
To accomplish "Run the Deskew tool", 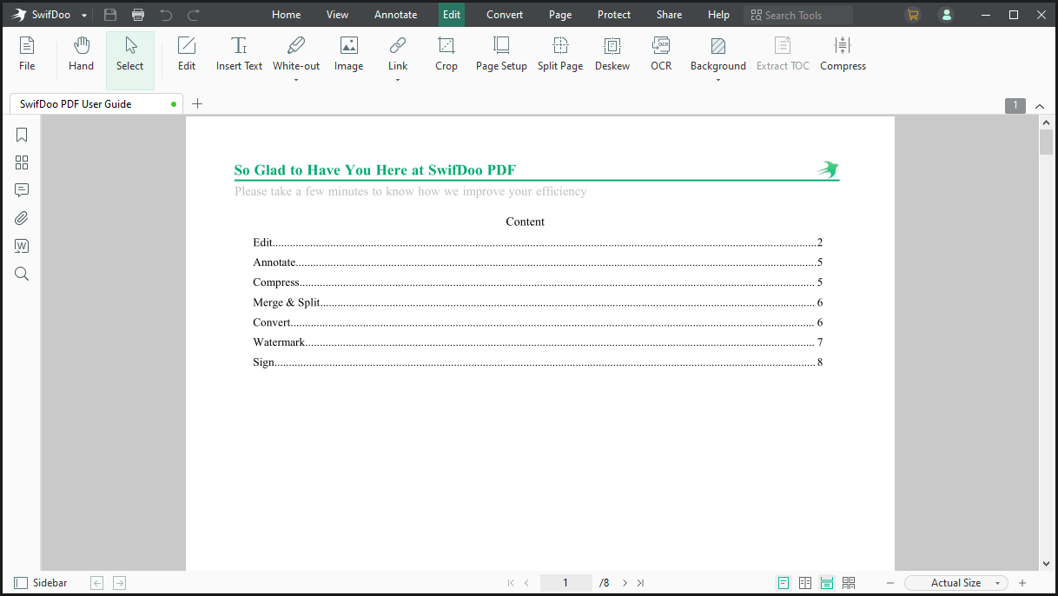I will pyautogui.click(x=612, y=54).
